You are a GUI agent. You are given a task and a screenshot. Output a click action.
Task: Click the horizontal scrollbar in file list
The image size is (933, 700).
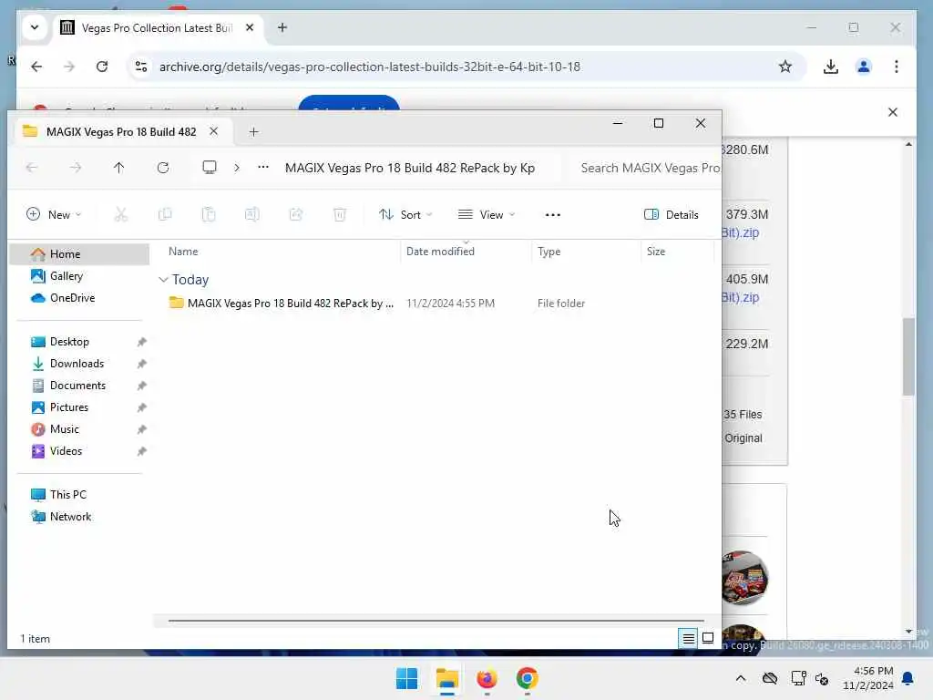[436, 621]
